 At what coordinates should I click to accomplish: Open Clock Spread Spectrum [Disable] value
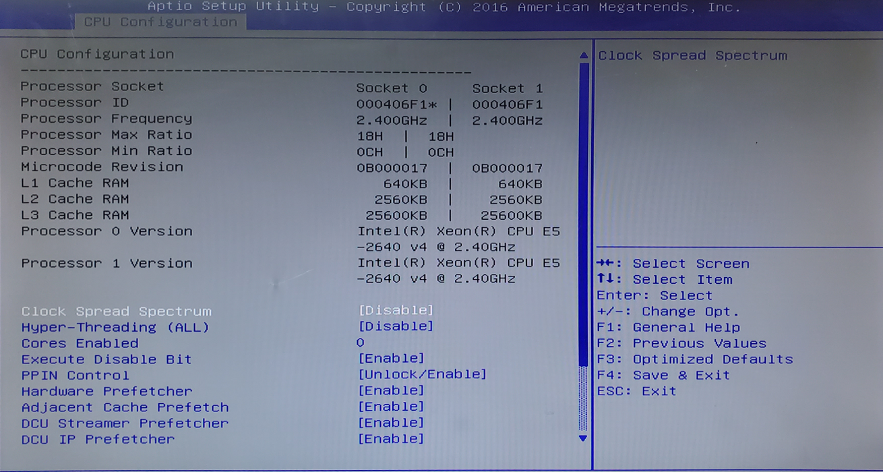[x=396, y=310]
